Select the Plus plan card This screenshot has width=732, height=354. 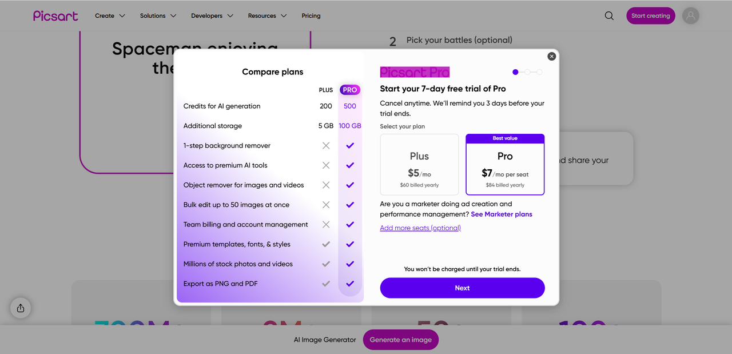[x=419, y=165]
